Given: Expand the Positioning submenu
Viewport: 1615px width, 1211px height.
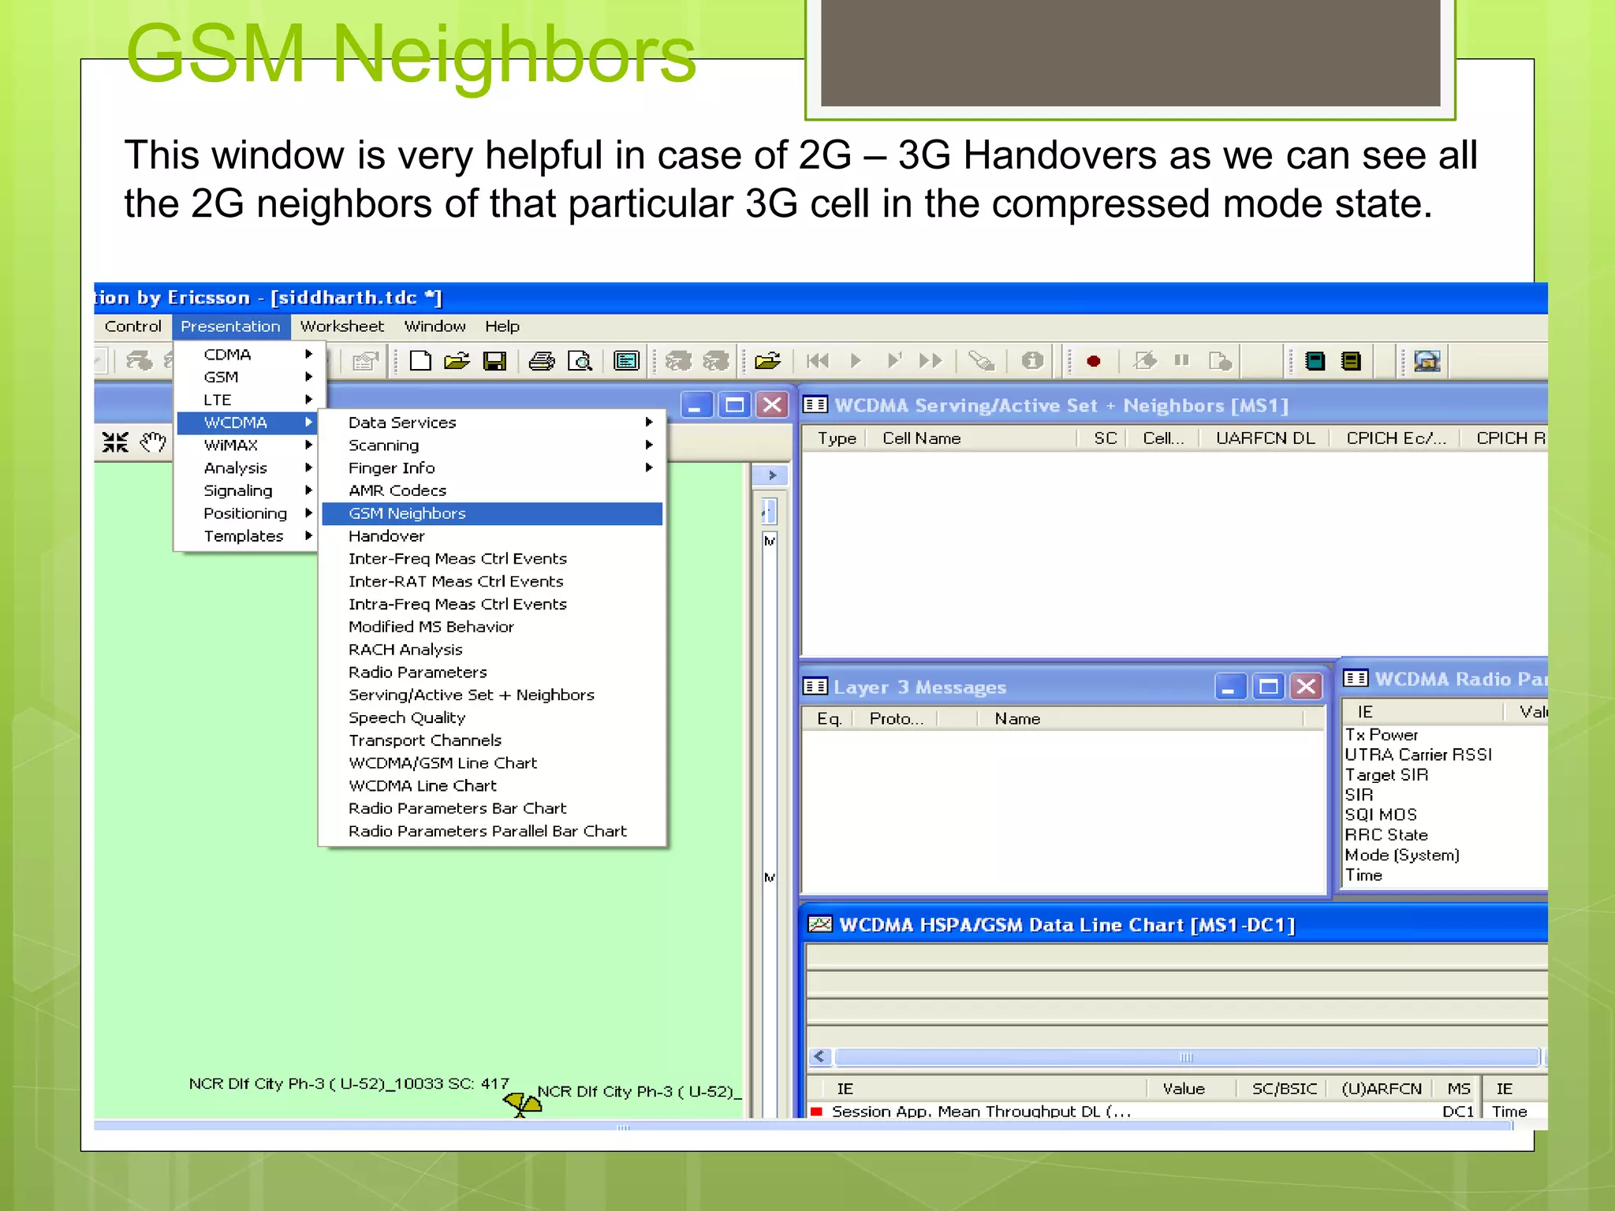Looking at the screenshot, I should 247,513.
